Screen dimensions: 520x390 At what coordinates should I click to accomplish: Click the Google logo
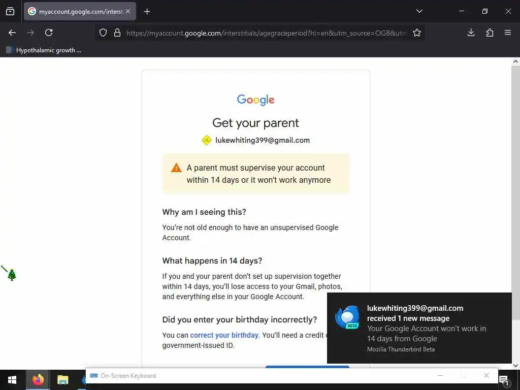[256, 100]
